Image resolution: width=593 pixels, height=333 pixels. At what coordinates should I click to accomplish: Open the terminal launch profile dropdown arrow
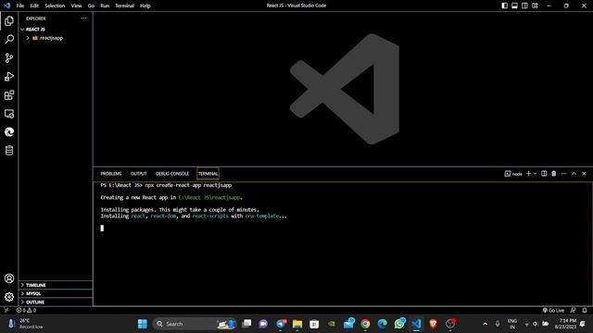[536, 174]
